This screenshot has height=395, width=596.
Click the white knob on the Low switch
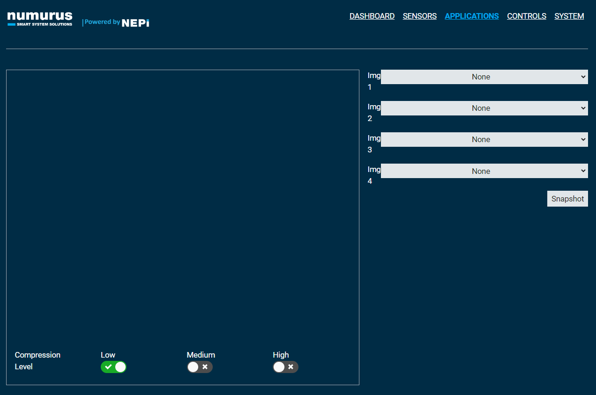coord(119,367)
